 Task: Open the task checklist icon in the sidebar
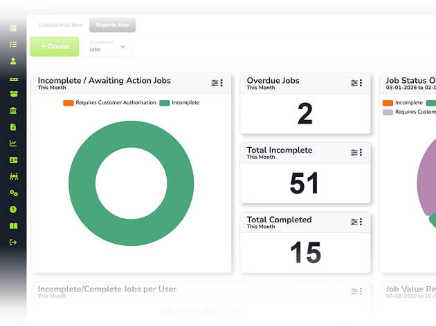13,44
